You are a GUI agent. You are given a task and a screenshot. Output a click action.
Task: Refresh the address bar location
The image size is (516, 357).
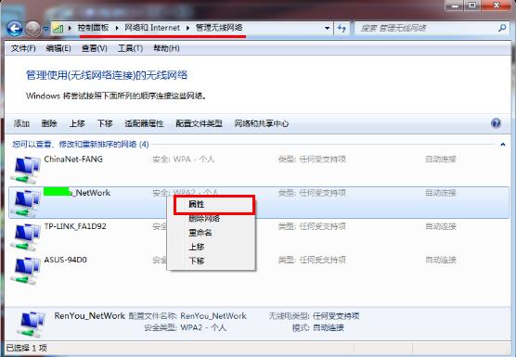(x=342, y=29)
